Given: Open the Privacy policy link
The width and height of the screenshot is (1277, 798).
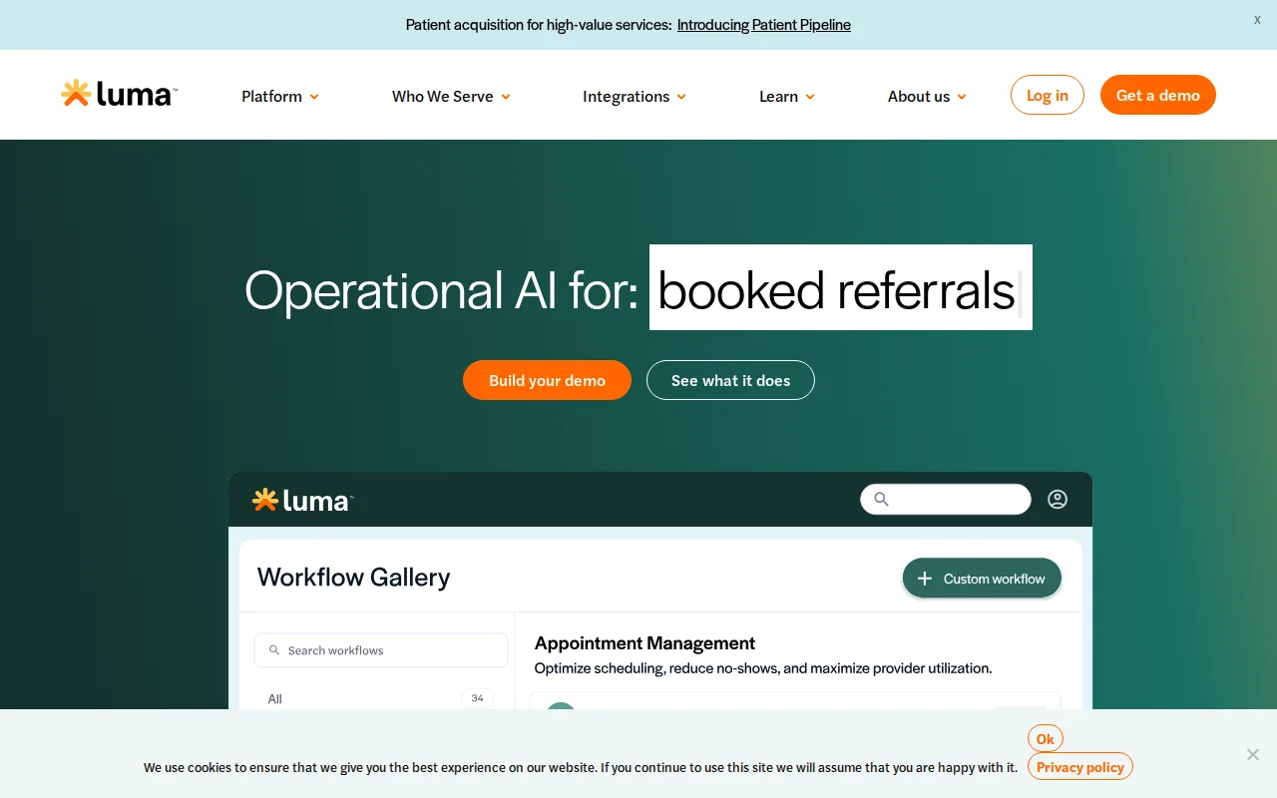Looking at the screenshot, I should click(1080, 767).
